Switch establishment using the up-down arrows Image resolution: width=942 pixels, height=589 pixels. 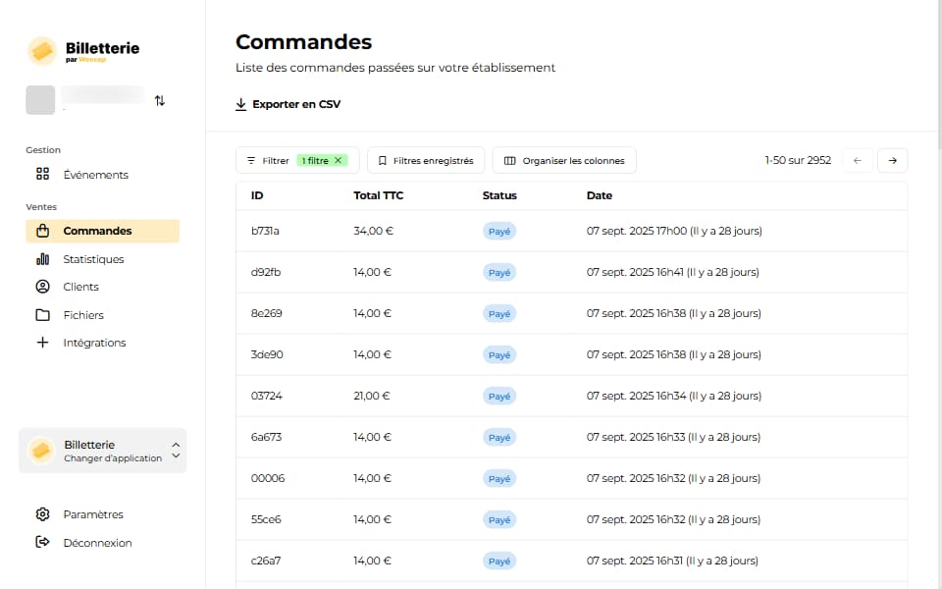tap(160, 100)
